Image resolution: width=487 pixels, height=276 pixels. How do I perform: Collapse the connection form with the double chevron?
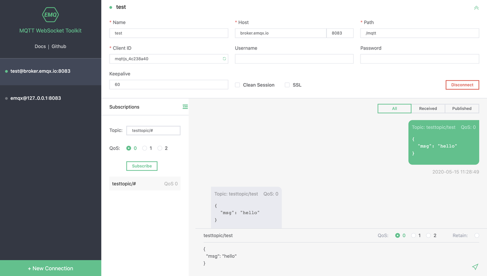[476, 8]
